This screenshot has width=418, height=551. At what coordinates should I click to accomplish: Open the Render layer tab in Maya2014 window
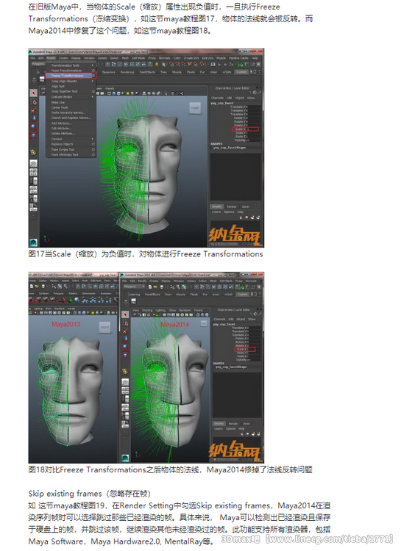[233, 423]
